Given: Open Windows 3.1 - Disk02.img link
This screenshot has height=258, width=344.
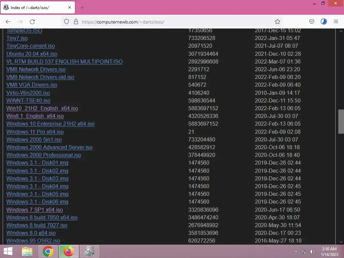Looking at the screenshot, I should pos(37,171).
